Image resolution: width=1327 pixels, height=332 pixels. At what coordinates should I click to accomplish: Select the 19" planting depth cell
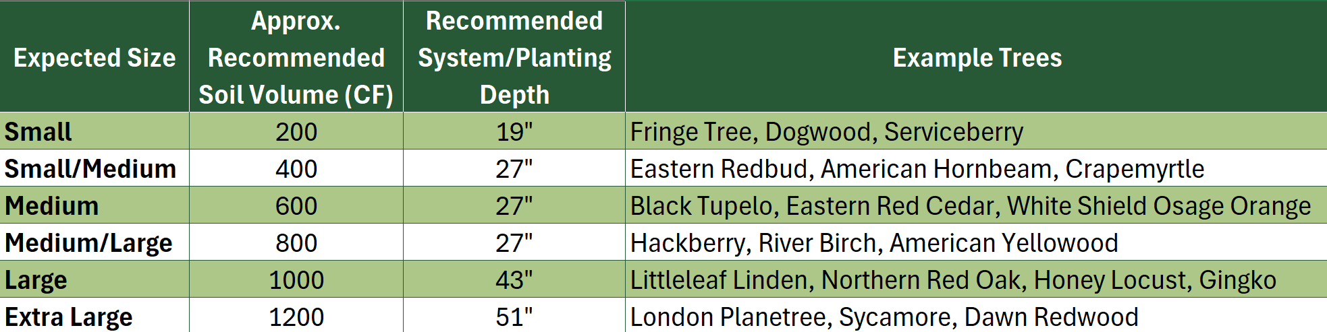tap(514, 131)
